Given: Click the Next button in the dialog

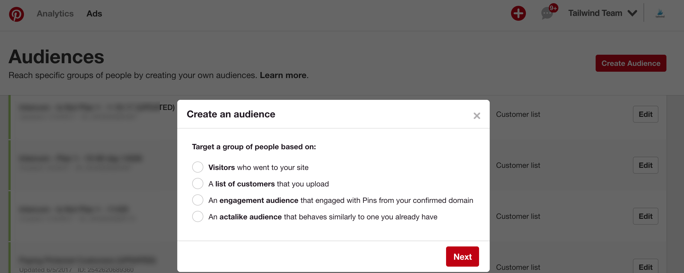Looking at the screenshot, I should pyautogui.click(x=462, y=256).
